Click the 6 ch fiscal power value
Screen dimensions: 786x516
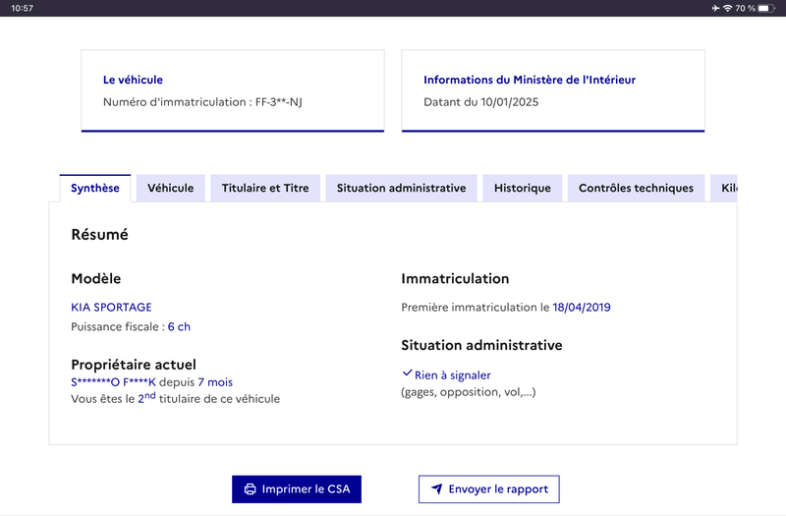coord(179,326)
